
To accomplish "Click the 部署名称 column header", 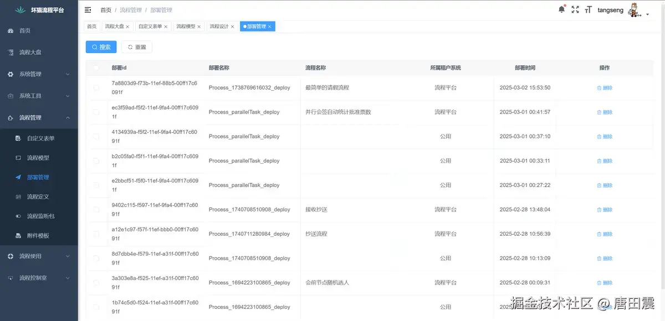I will pos(219,68).
